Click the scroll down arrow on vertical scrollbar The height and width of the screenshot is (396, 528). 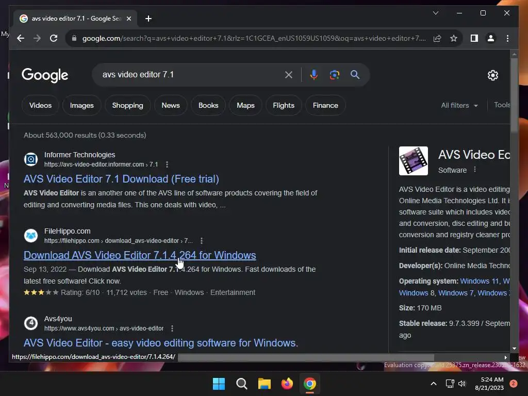pos(514,349)
